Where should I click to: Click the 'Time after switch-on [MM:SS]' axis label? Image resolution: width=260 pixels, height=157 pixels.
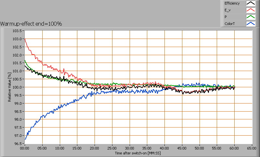pos(138,152)
